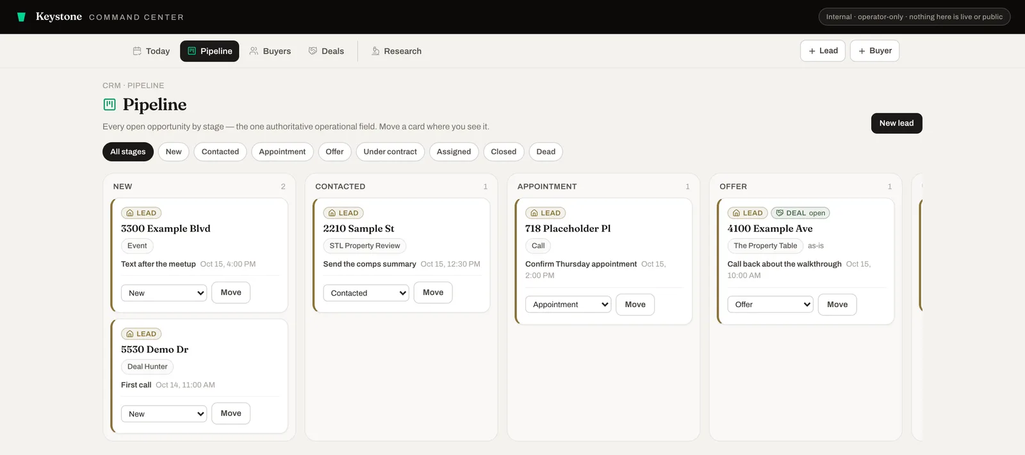This screenshot has height=455, width=1025.
Task: Click Move on 5530 Demo Dr card
Action: [x=231, y=413]
